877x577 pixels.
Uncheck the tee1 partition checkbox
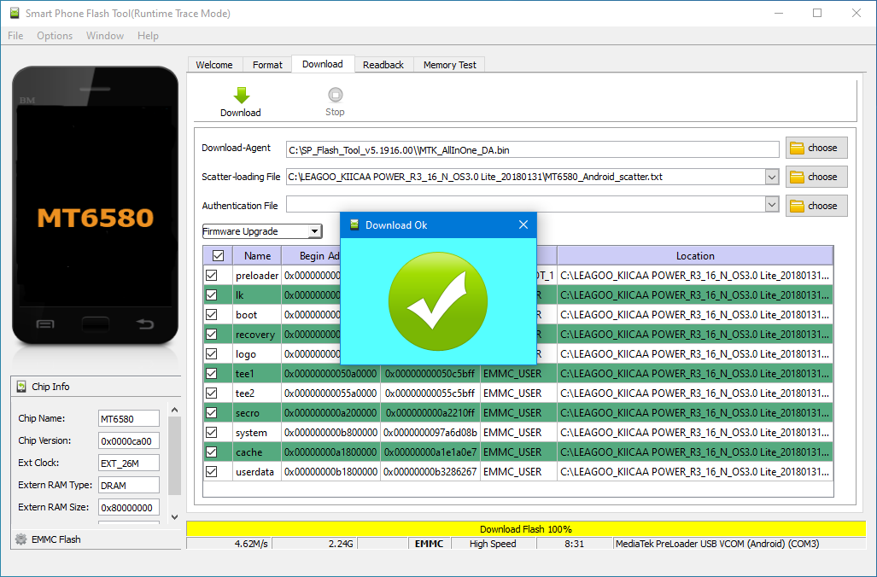click(x=212, y=373)
